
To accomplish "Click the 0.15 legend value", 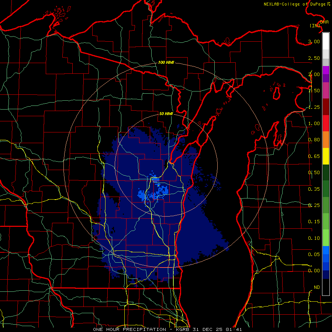I will click(314, 222).
